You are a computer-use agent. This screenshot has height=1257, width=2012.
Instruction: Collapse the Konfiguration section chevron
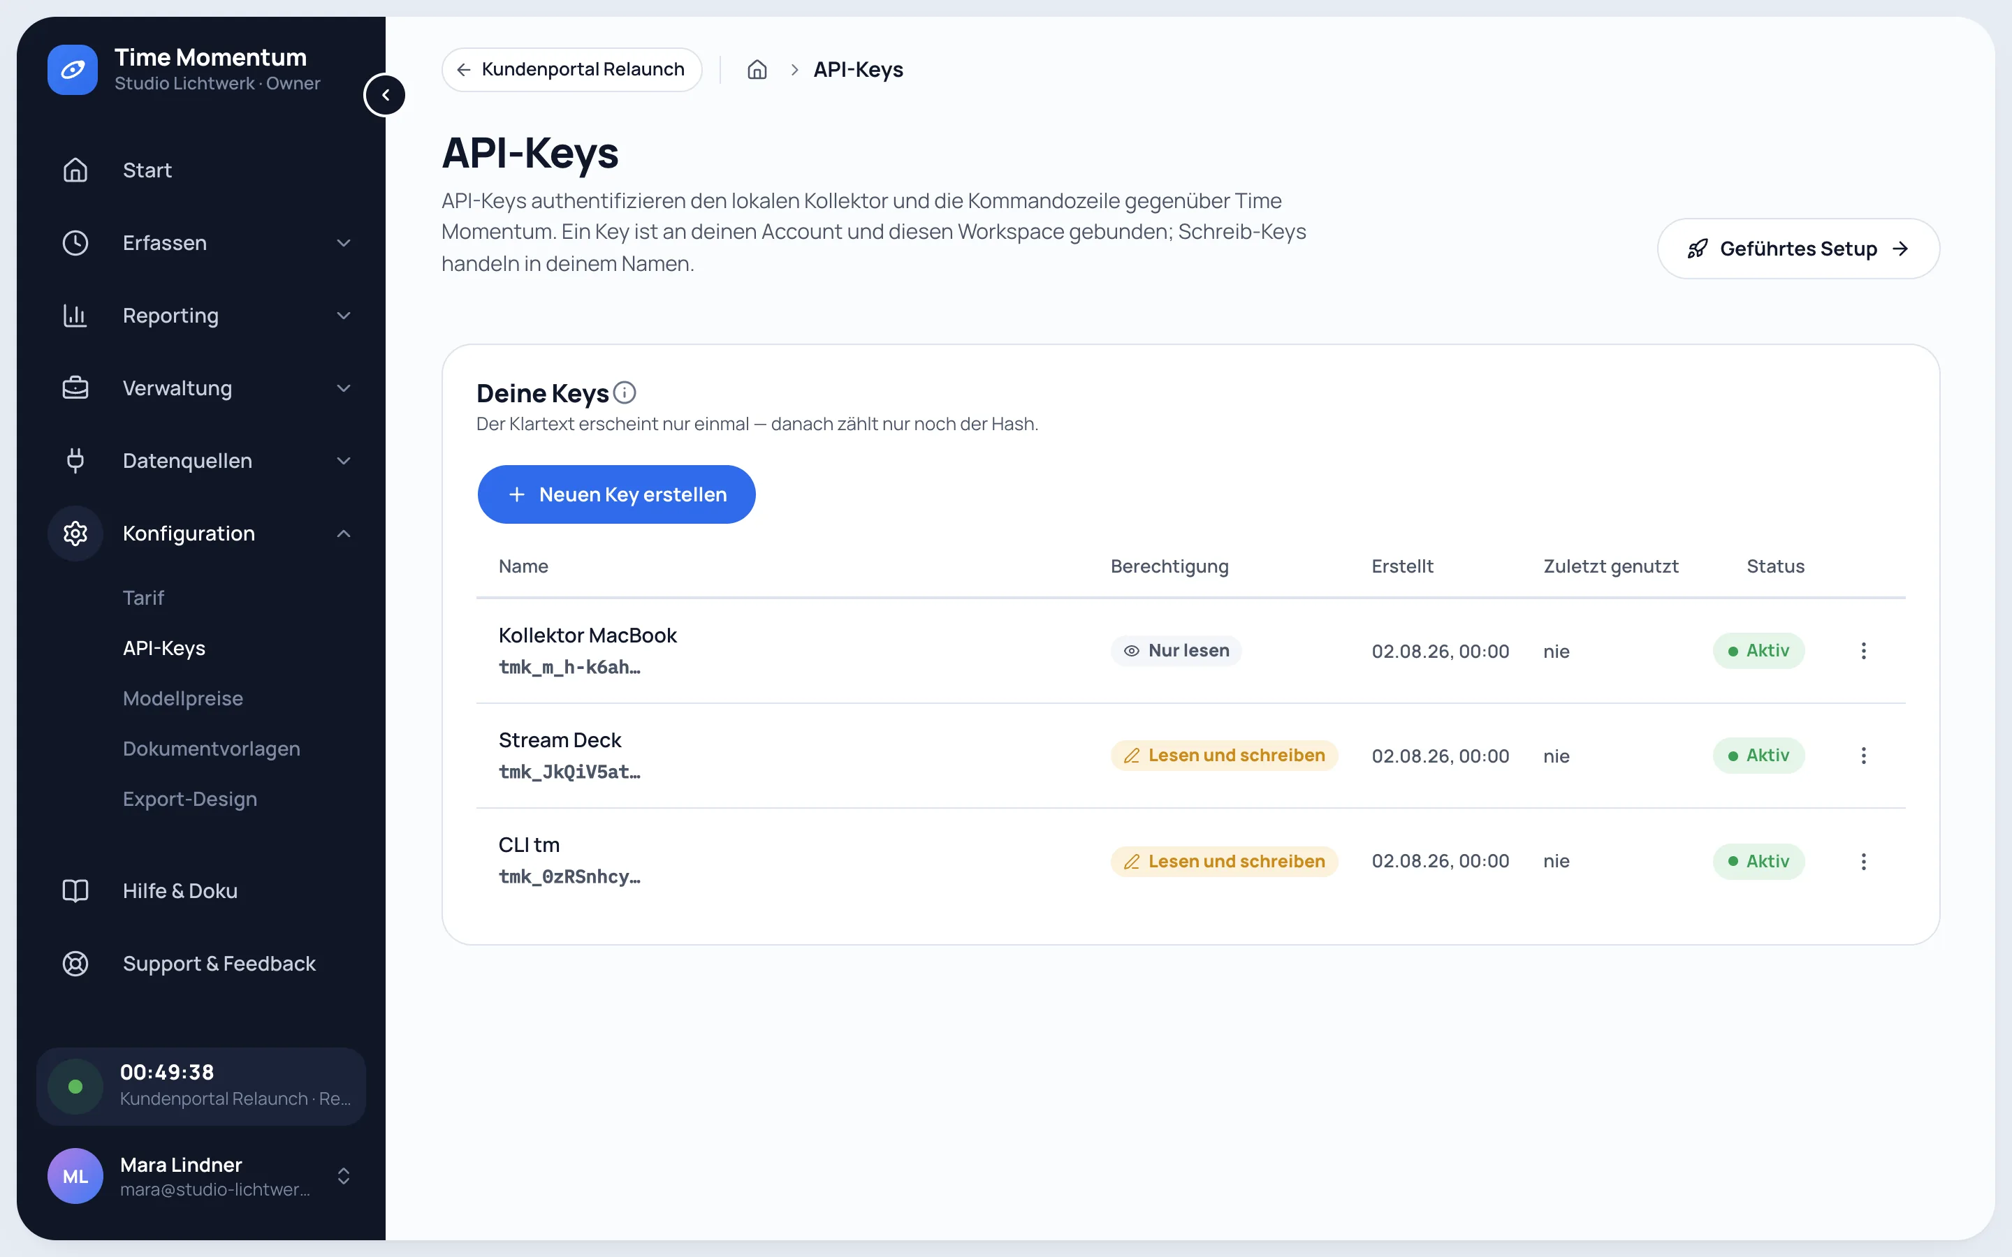(344, 534)
